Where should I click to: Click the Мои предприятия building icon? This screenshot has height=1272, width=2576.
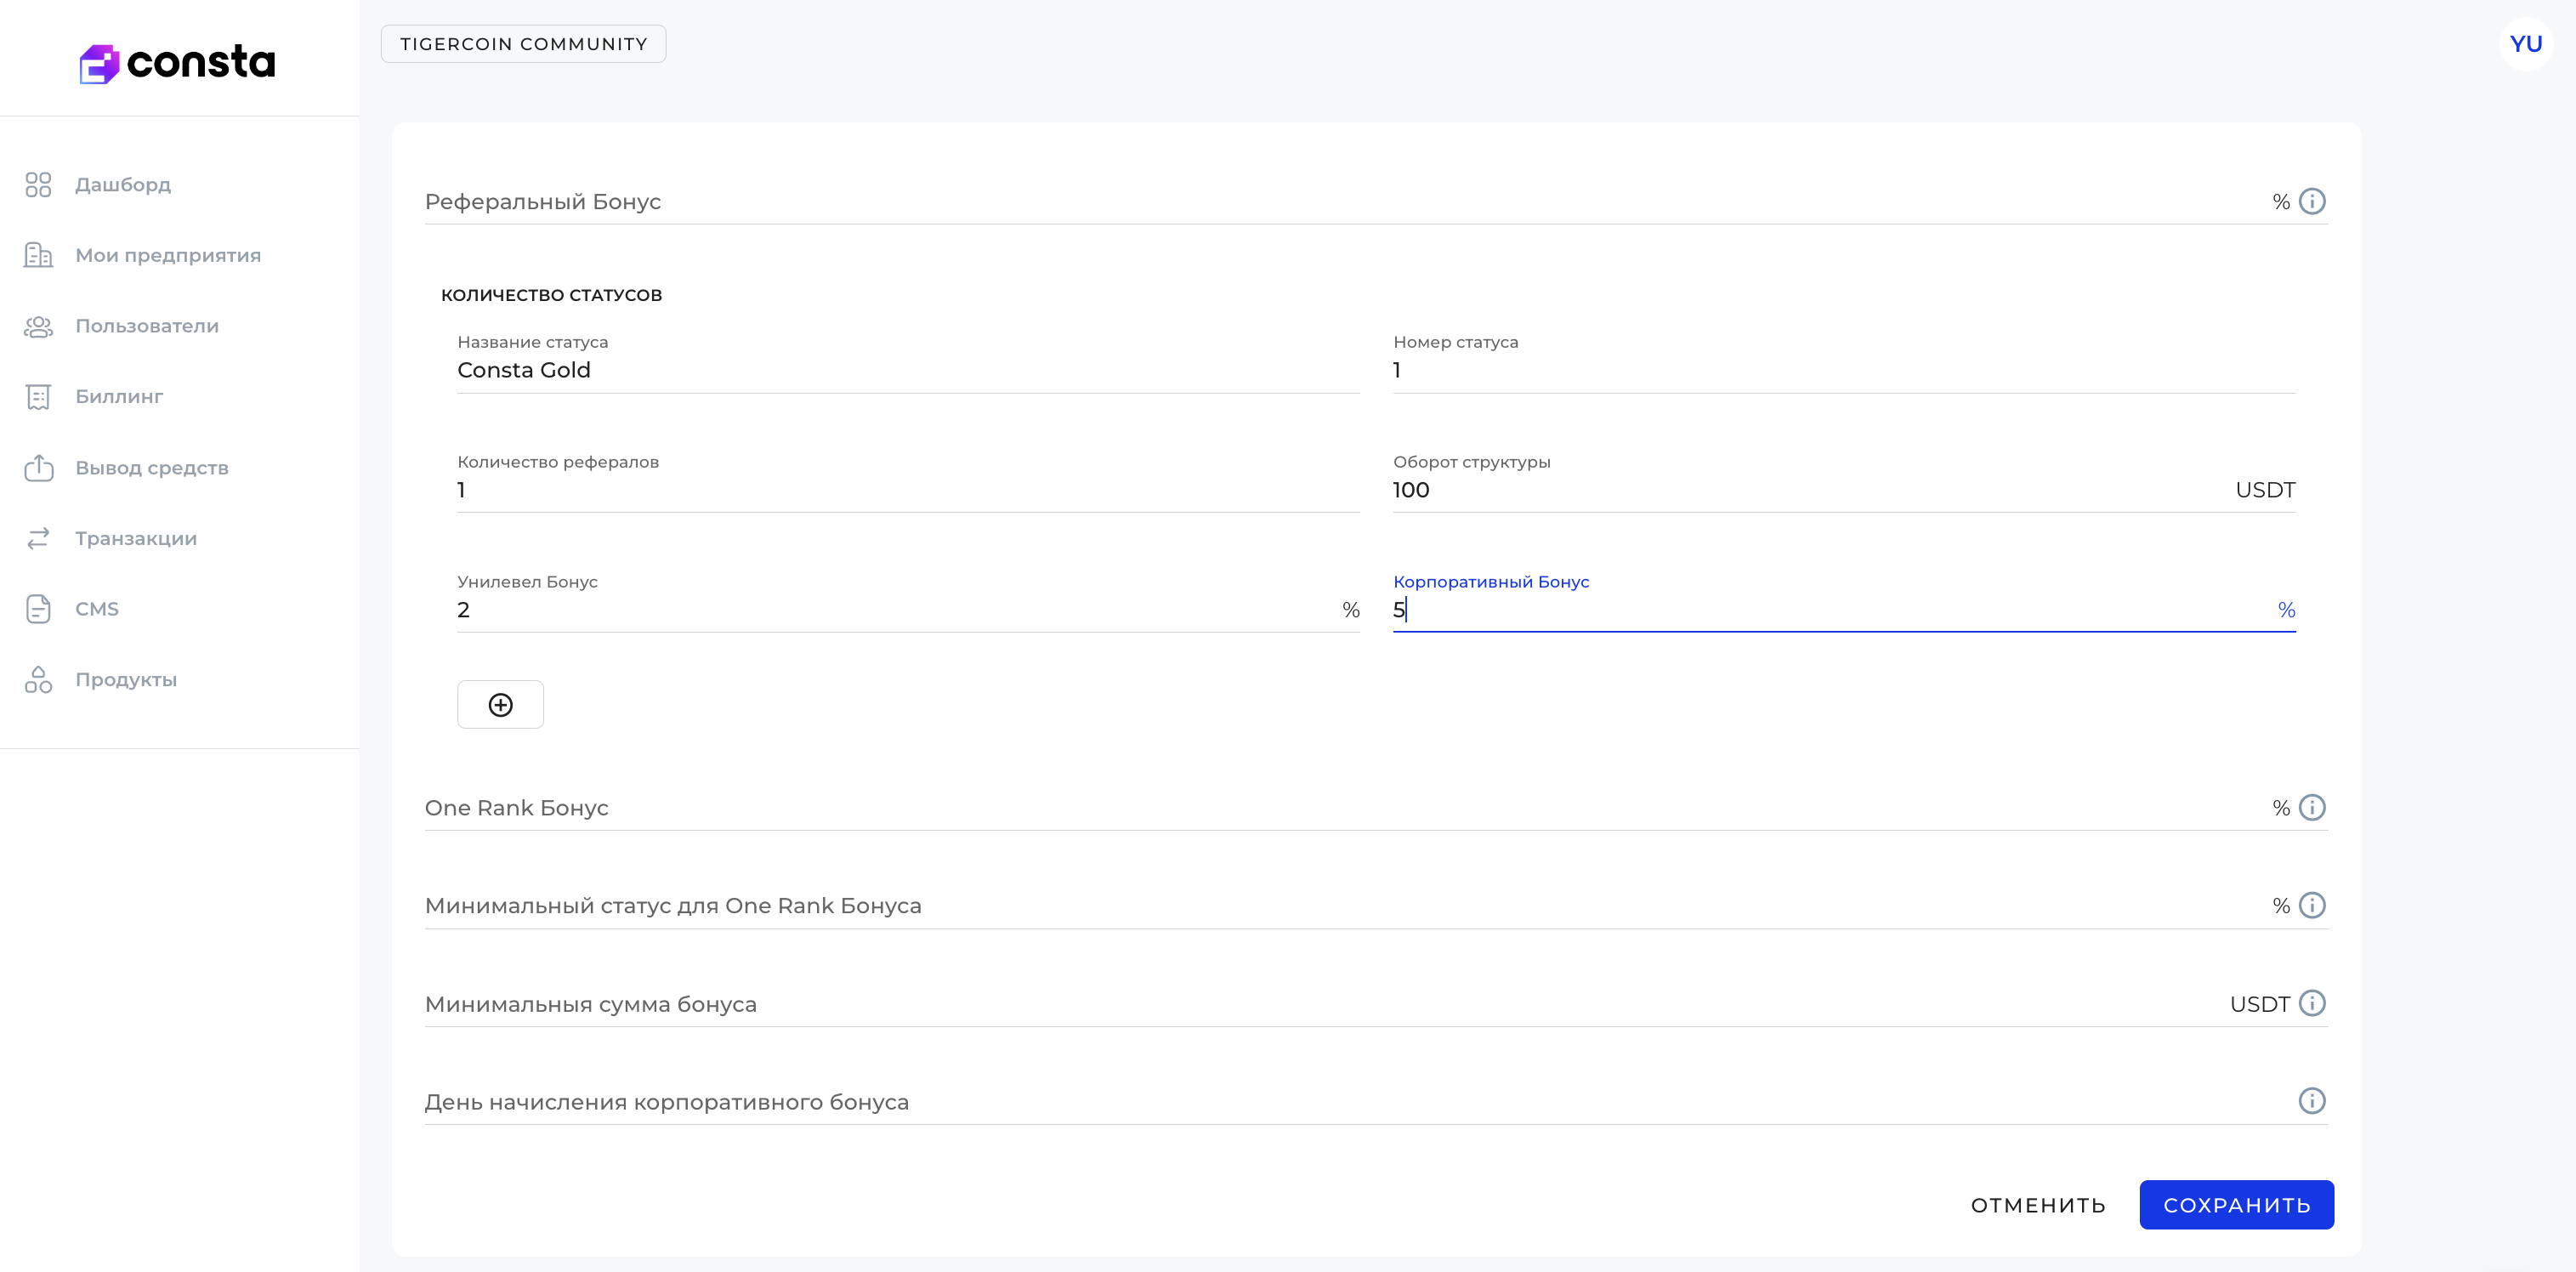click(38, 255)
